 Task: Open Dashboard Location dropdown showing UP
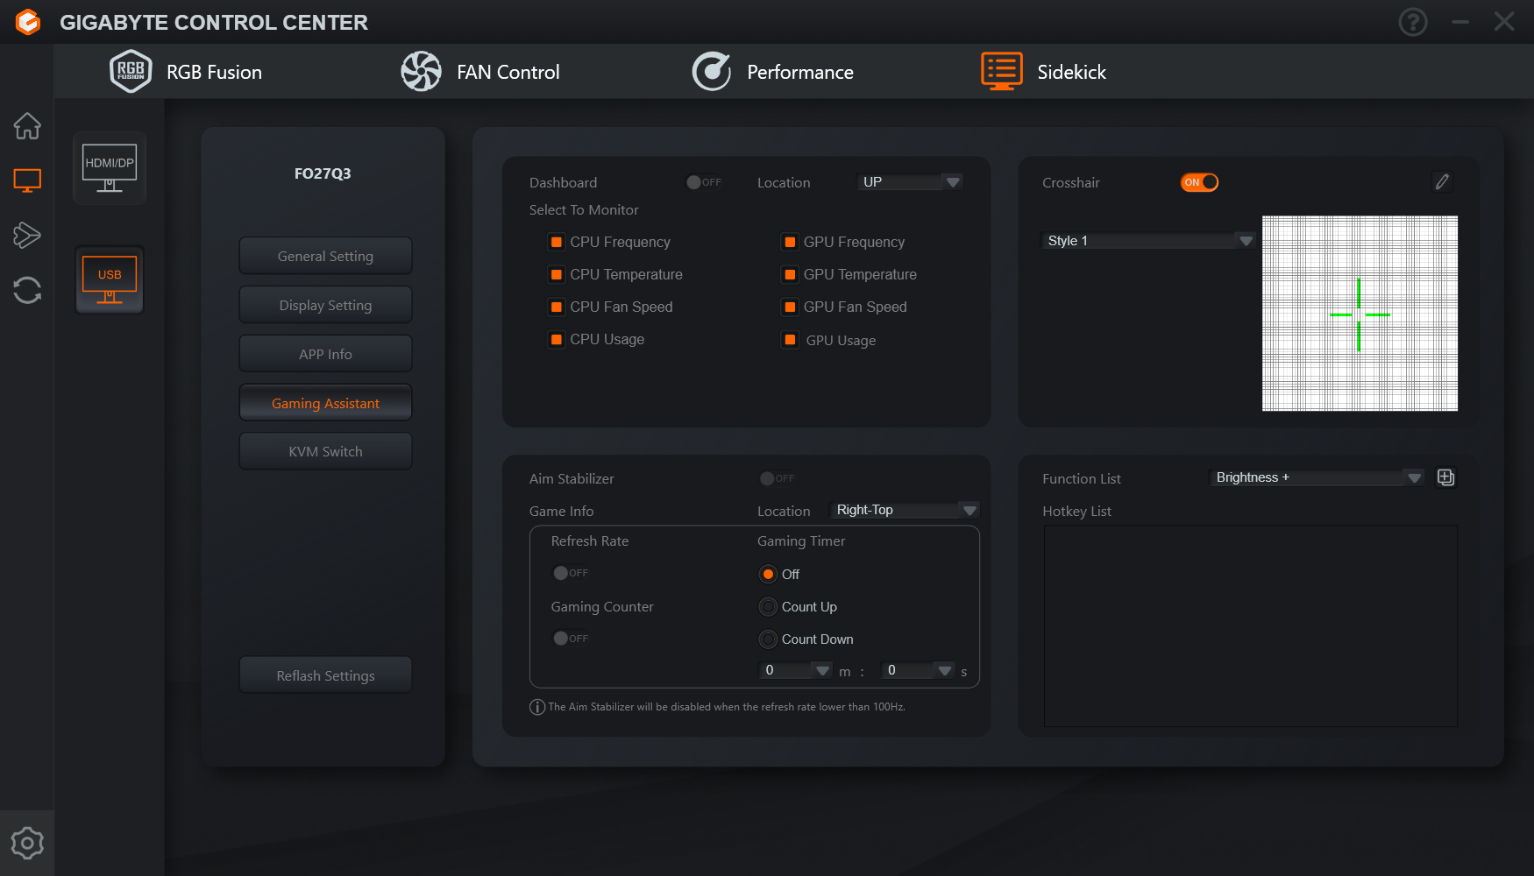coord(909,181)
